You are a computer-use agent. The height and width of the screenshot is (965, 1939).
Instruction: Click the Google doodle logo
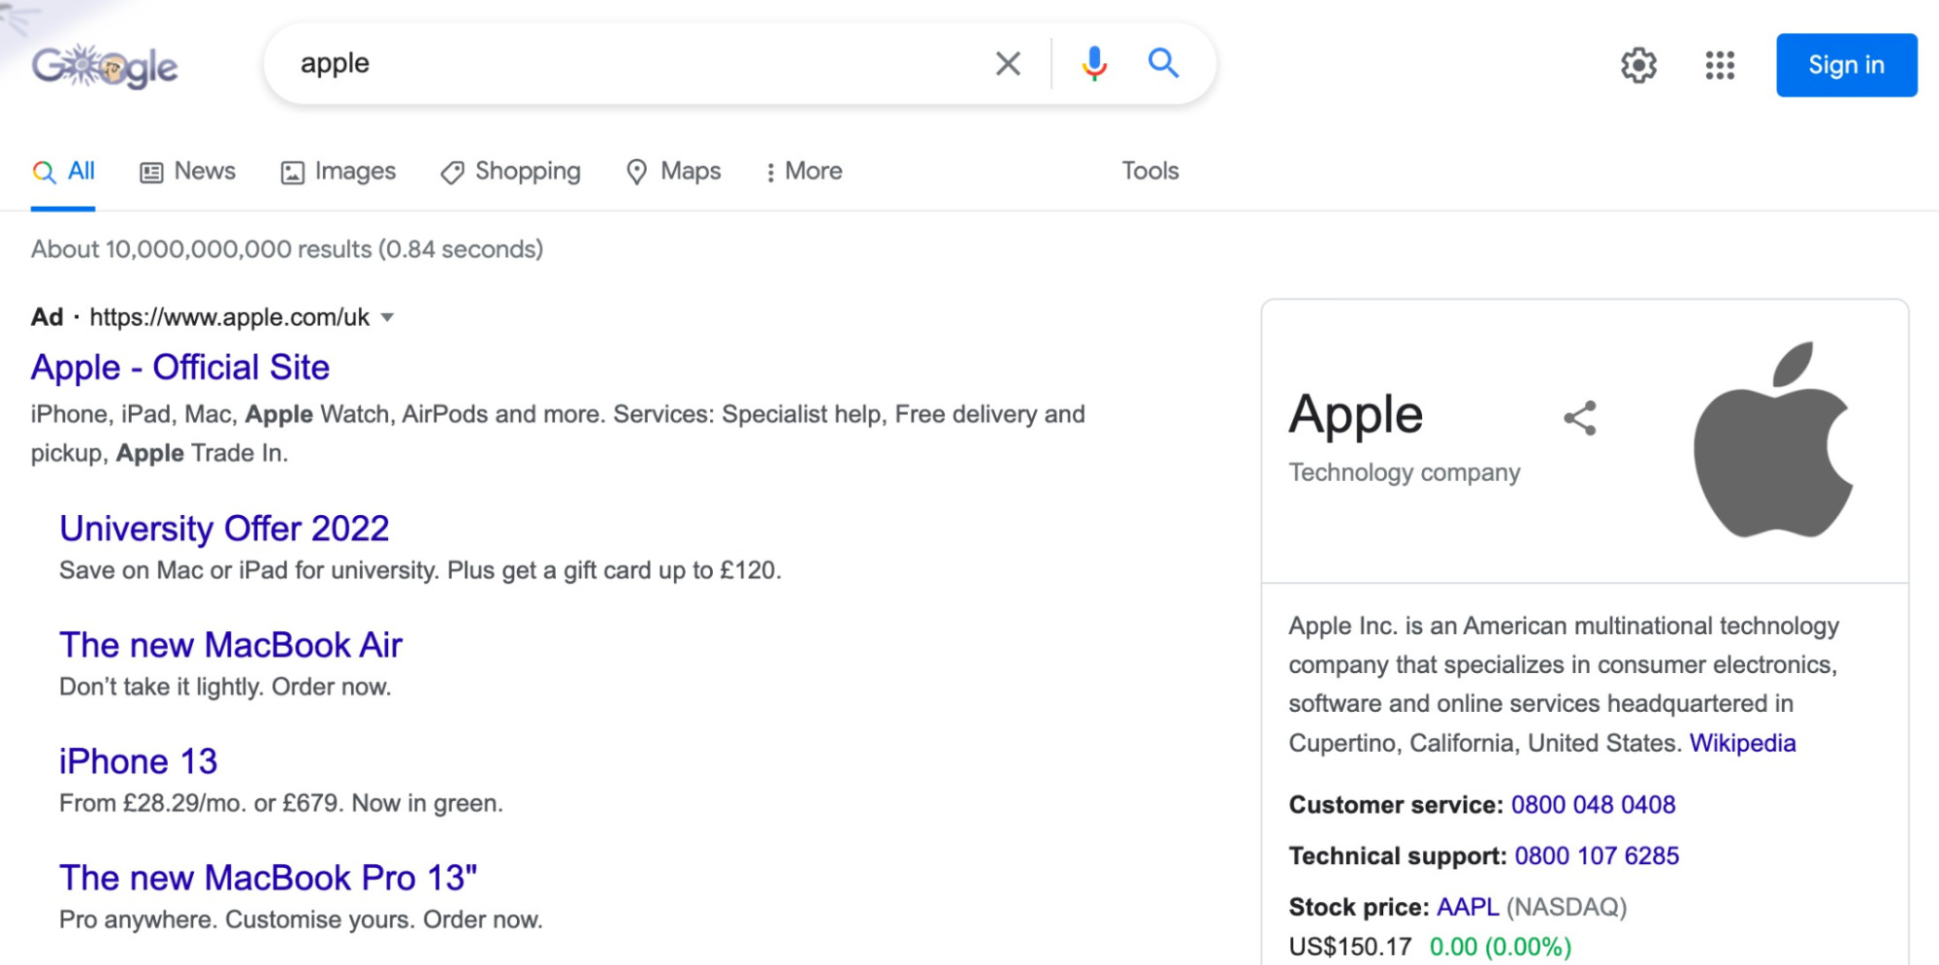105,65
